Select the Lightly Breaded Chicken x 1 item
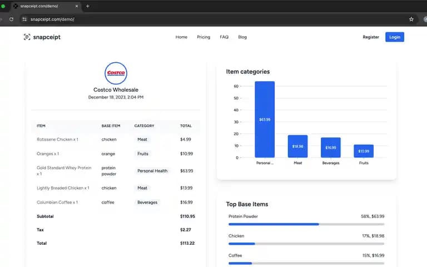Viewport: 427px width, 267px height. click(x=63, y=188)
